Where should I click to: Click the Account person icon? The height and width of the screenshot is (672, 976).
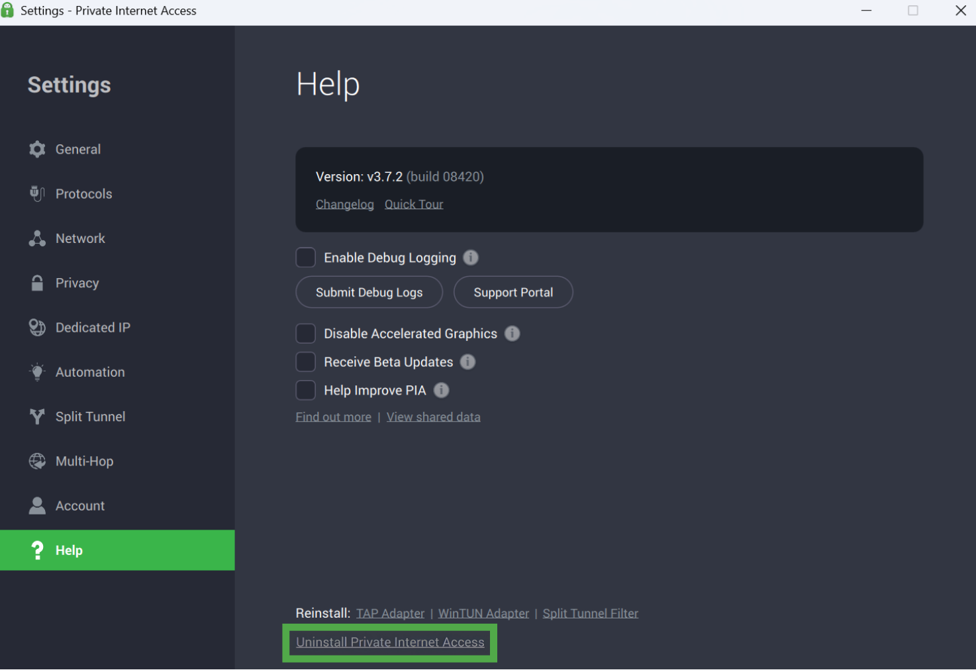point(37,505)
